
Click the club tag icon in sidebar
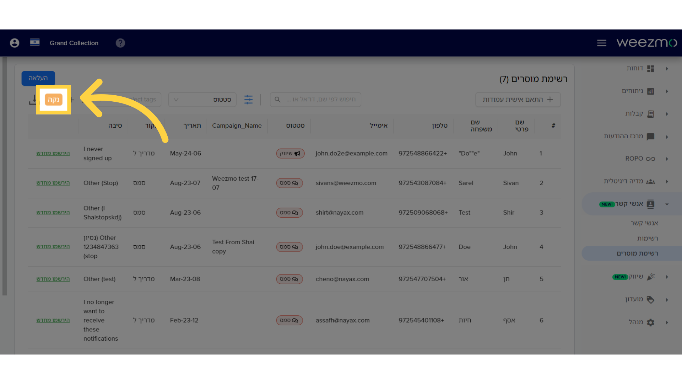pos(651,300)
